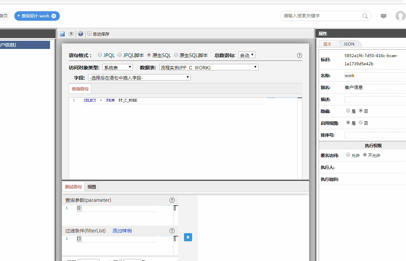406x261 pixels.
Task: Open the 总数语句 dropdown
Action: [x=247, y=55]
